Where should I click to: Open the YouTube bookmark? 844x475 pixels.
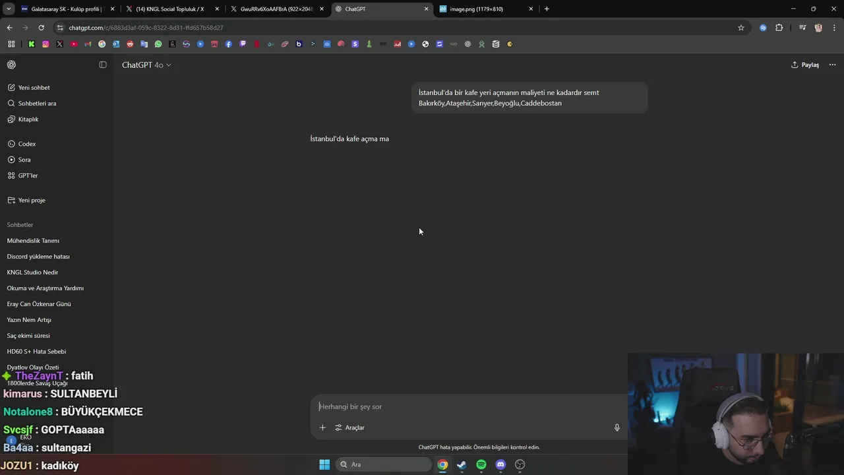point(74,44)
